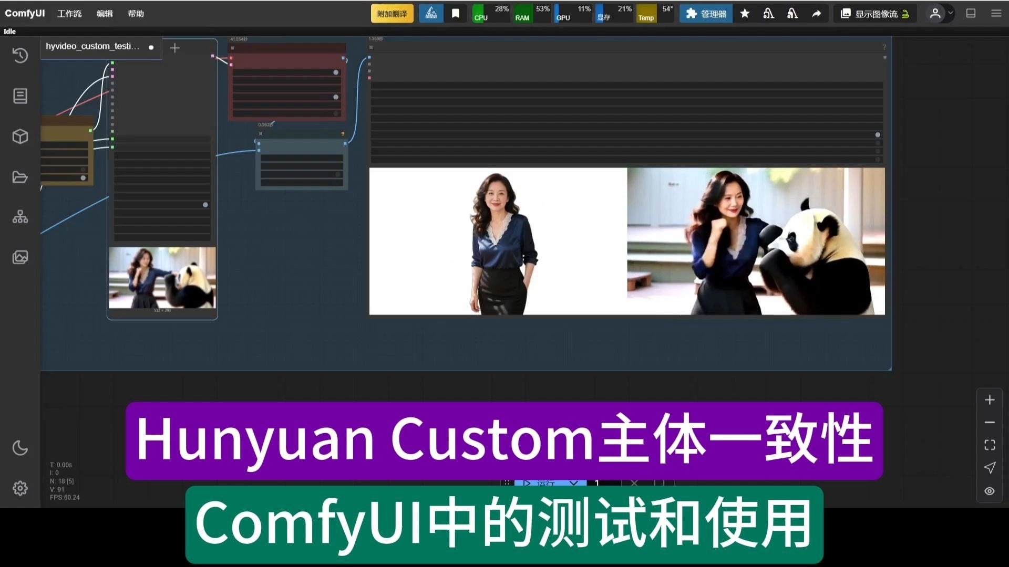This screenshot has height=567, width=1009.
Task: Open settings gear in sidebar
Action: [20, 488]
